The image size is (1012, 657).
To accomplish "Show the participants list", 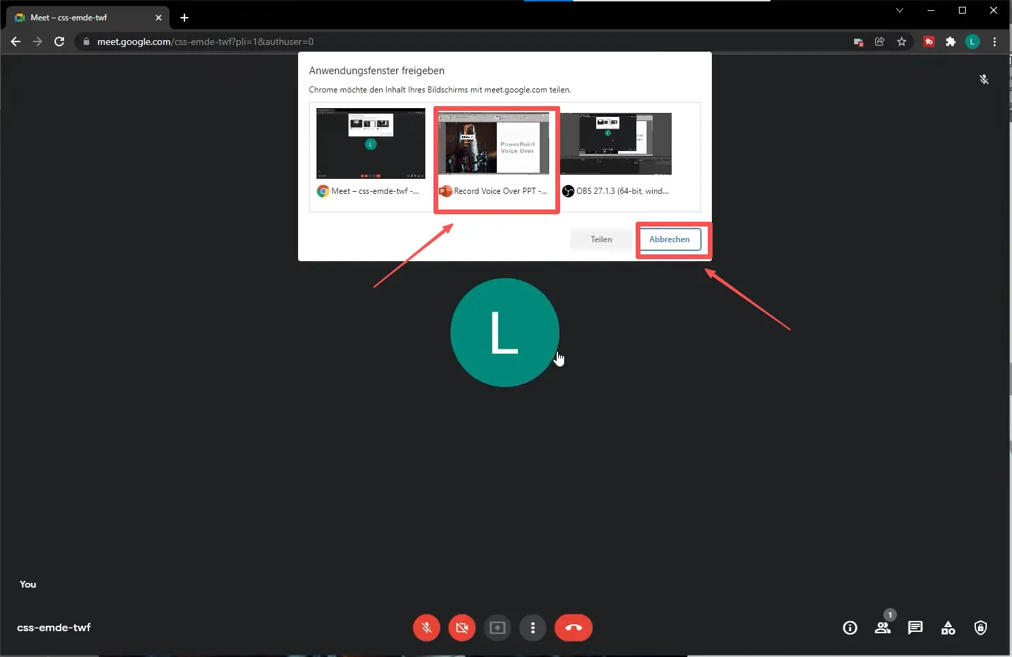I will 882,628.
